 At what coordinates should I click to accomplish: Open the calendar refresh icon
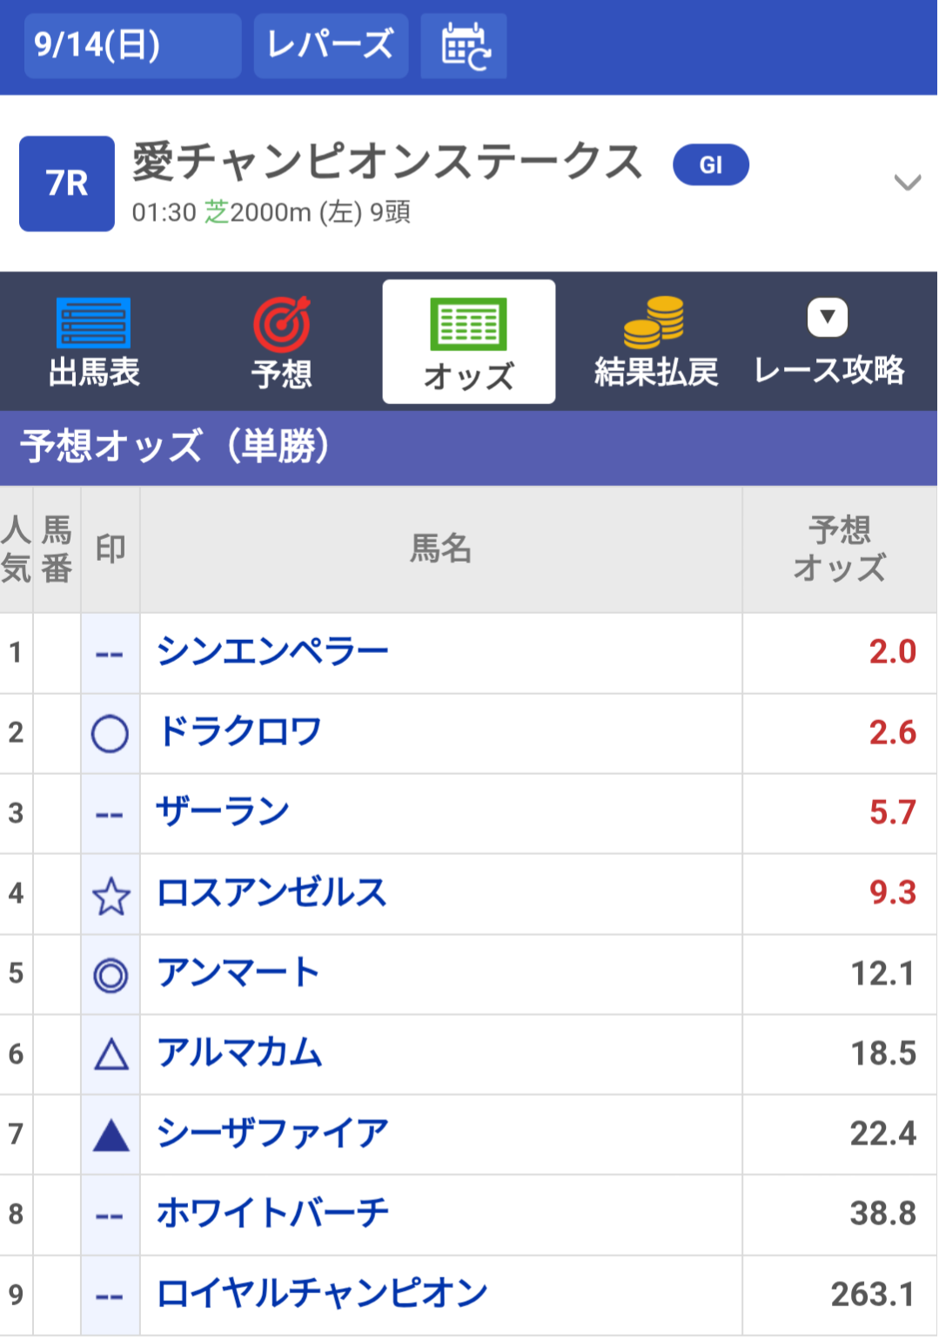click(464, 46)
